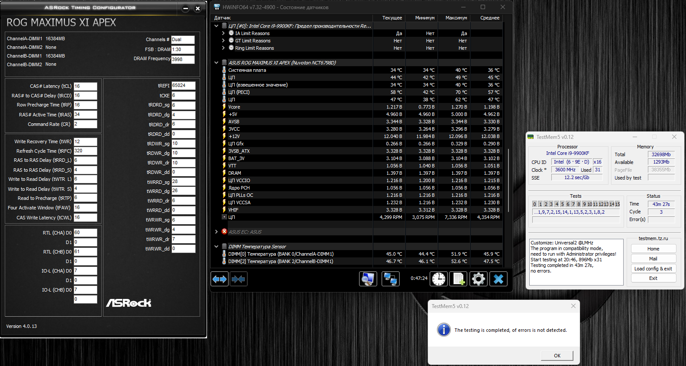
Task: Close the TestMem5 completion dialog
Action: [573, 306]
